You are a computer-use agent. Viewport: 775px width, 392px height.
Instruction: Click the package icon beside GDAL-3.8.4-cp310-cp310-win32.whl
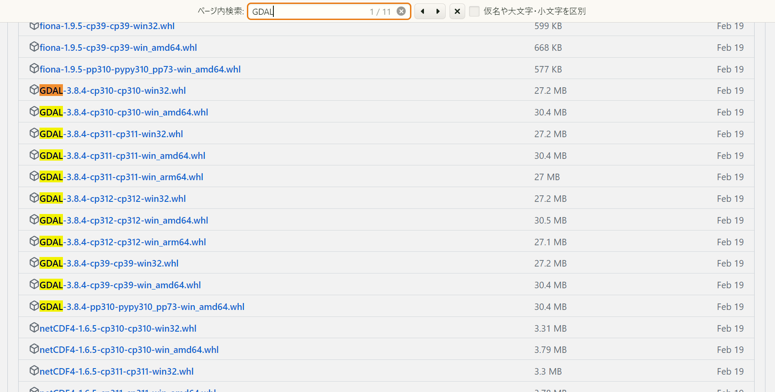34,89
